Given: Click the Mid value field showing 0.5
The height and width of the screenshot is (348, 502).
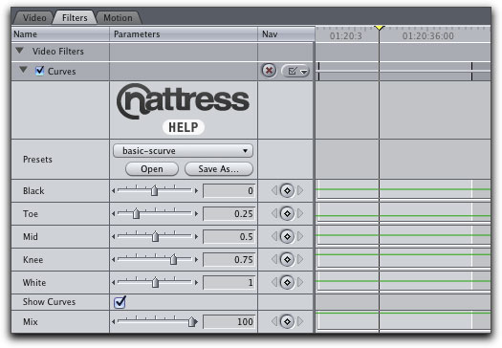Looking at the screenshot, I should 229,236.
